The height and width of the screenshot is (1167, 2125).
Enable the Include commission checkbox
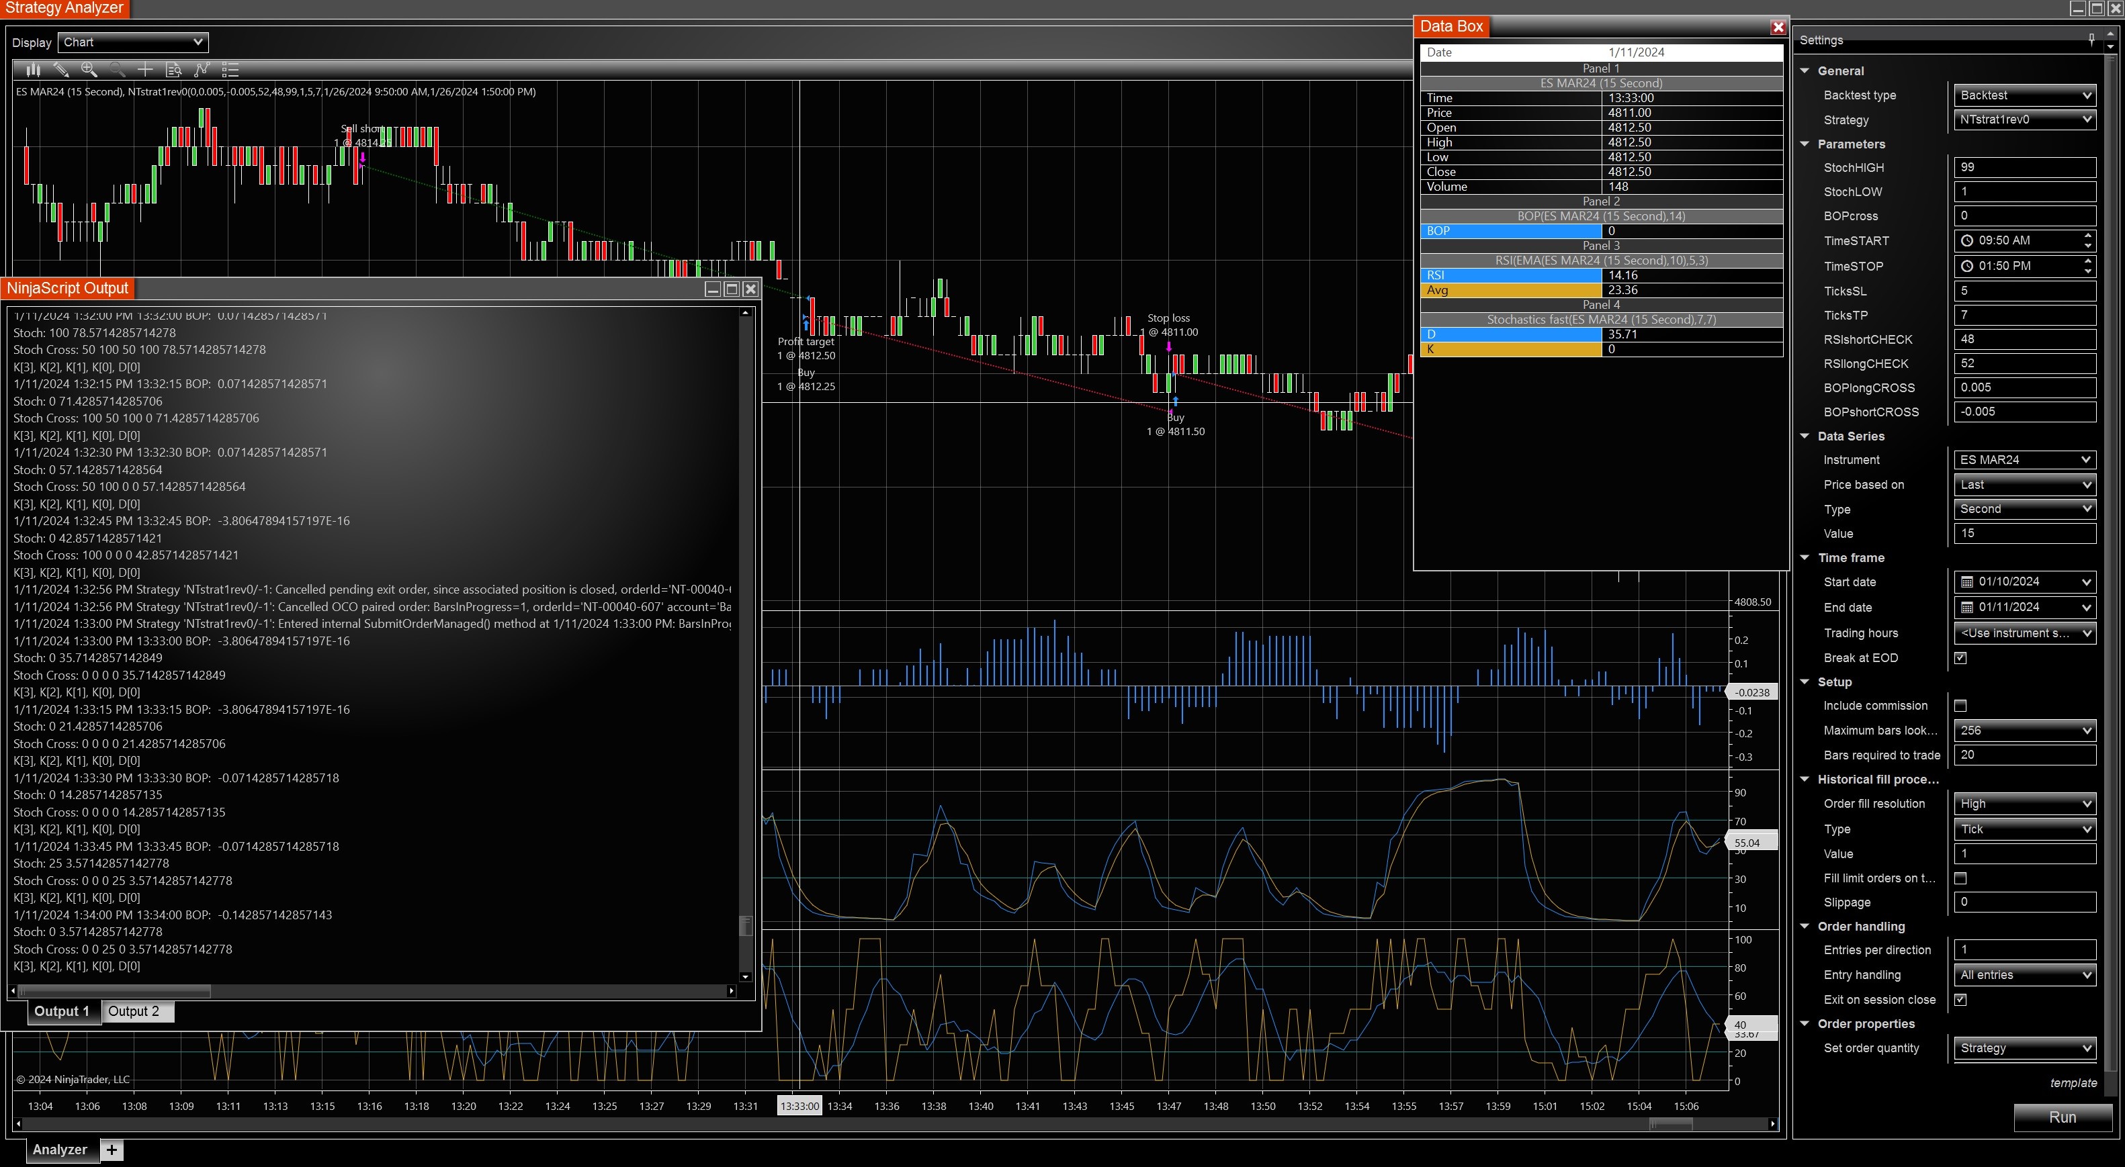click(x=1961, y=706)
